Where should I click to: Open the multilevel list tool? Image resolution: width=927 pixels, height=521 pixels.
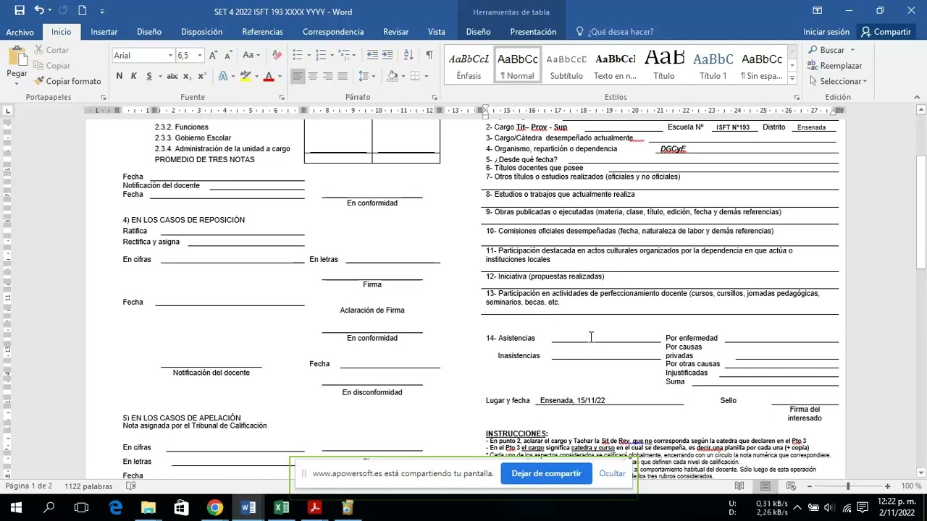click(x=345, y=56)
